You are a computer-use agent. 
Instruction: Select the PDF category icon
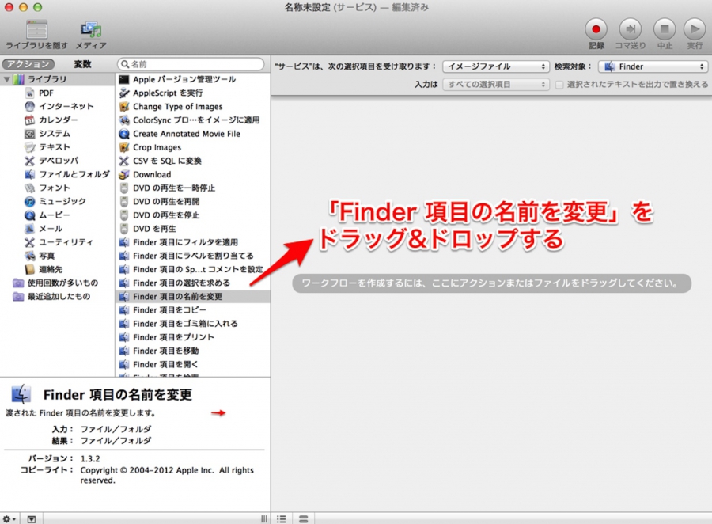click(x=29, y=93)
